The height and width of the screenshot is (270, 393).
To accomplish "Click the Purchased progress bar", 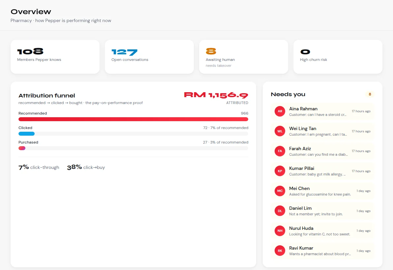I will pos(22,148).
